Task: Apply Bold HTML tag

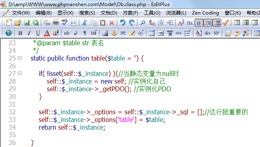Action: coord(20,33)
